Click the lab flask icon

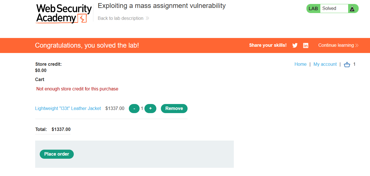[x=352, y=9]
